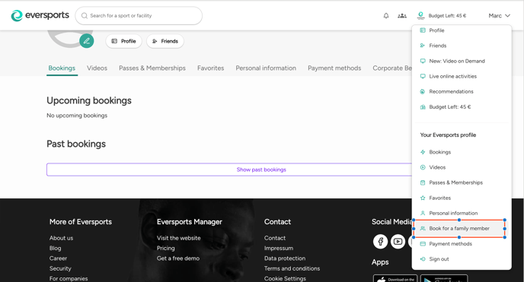This screenshot has height=282, width=524.
Task: Switch to the Videos tab
Action: pos(97,68)
